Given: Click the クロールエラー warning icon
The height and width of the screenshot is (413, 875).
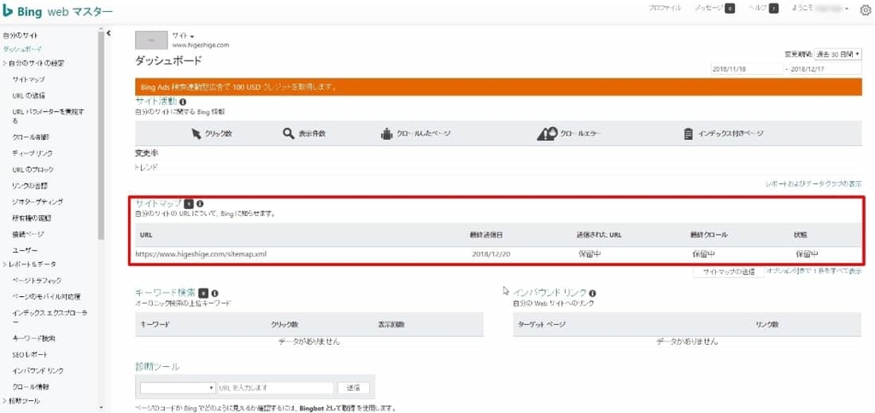Looking at the screenshot, I should pos(547,134).
